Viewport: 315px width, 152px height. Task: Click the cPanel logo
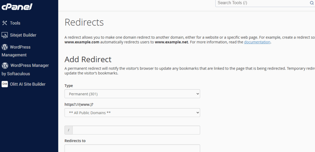(x=17, y=7)
